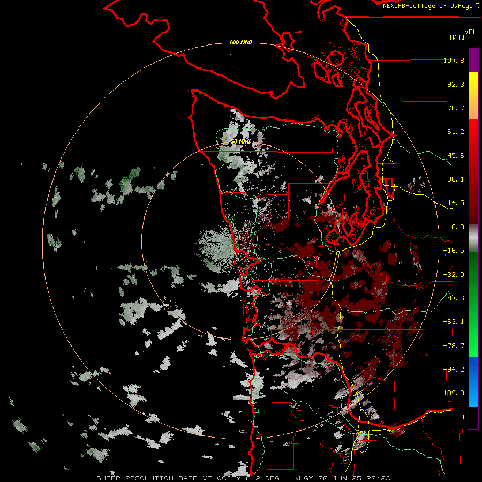482x482 pixels.
Task: Select the 100 NMI range ring label
Action: [x=240, y=42]
